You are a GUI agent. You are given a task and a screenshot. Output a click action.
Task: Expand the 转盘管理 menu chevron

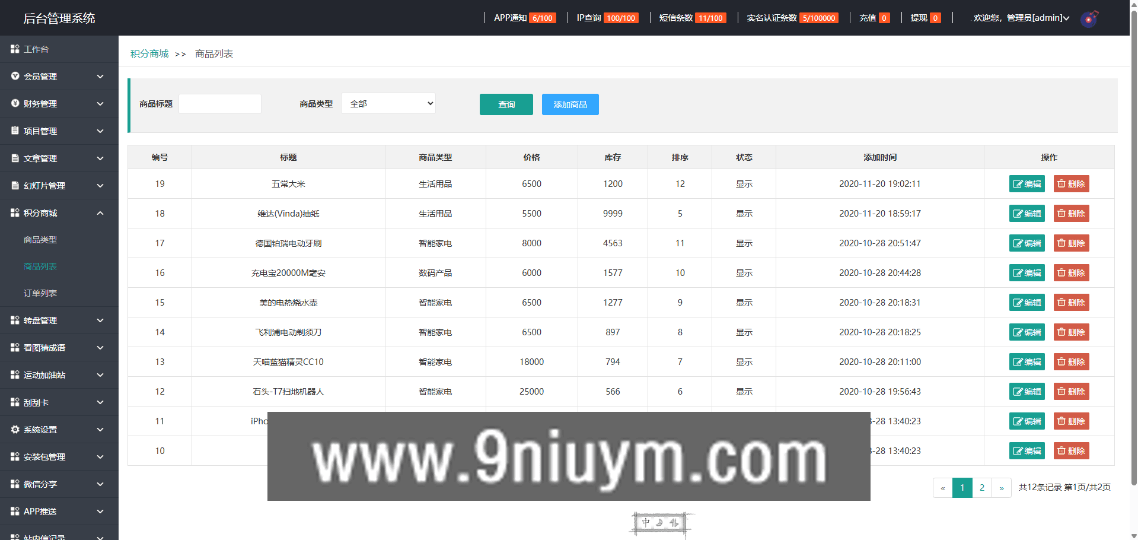100,320
